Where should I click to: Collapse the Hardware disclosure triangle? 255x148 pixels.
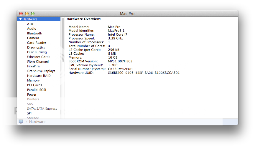click(x=20, y=19)
